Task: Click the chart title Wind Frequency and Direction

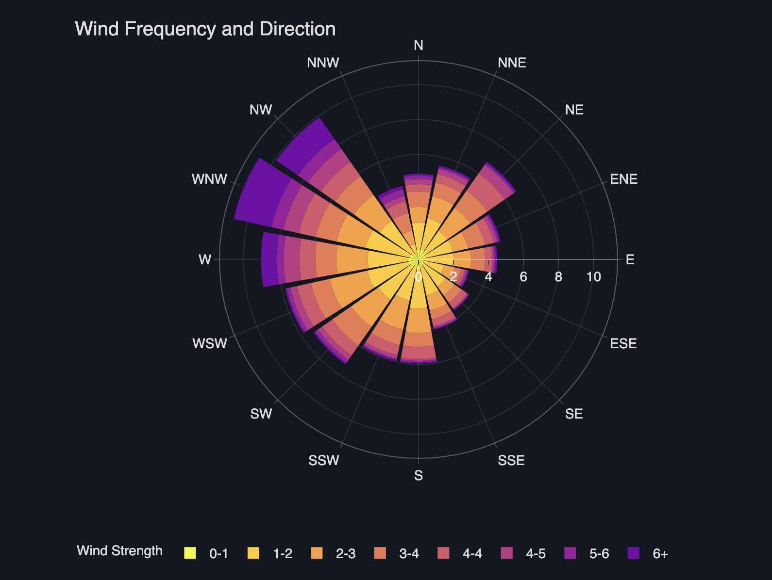Action: [x=205, y=29]
